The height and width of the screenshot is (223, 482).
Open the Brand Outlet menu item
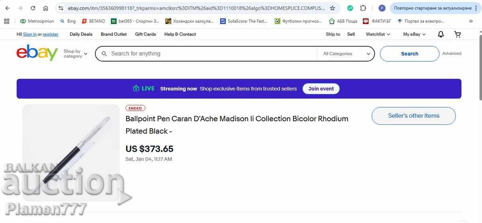114,34
